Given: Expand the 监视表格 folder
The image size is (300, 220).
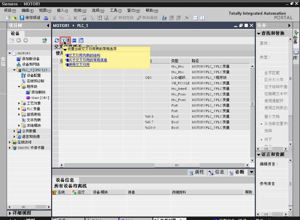Looking at the screenshot, I should point(19,115).
